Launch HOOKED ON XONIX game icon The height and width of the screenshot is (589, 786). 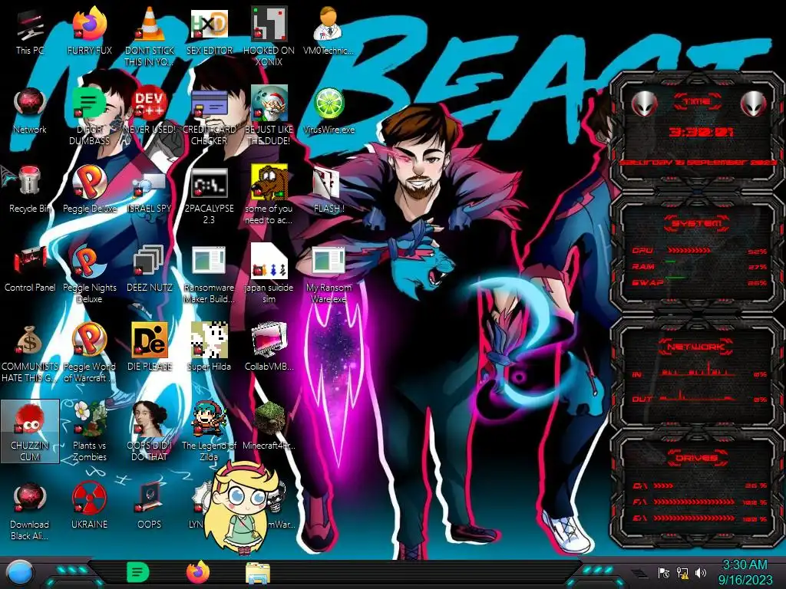pos(269,37)
